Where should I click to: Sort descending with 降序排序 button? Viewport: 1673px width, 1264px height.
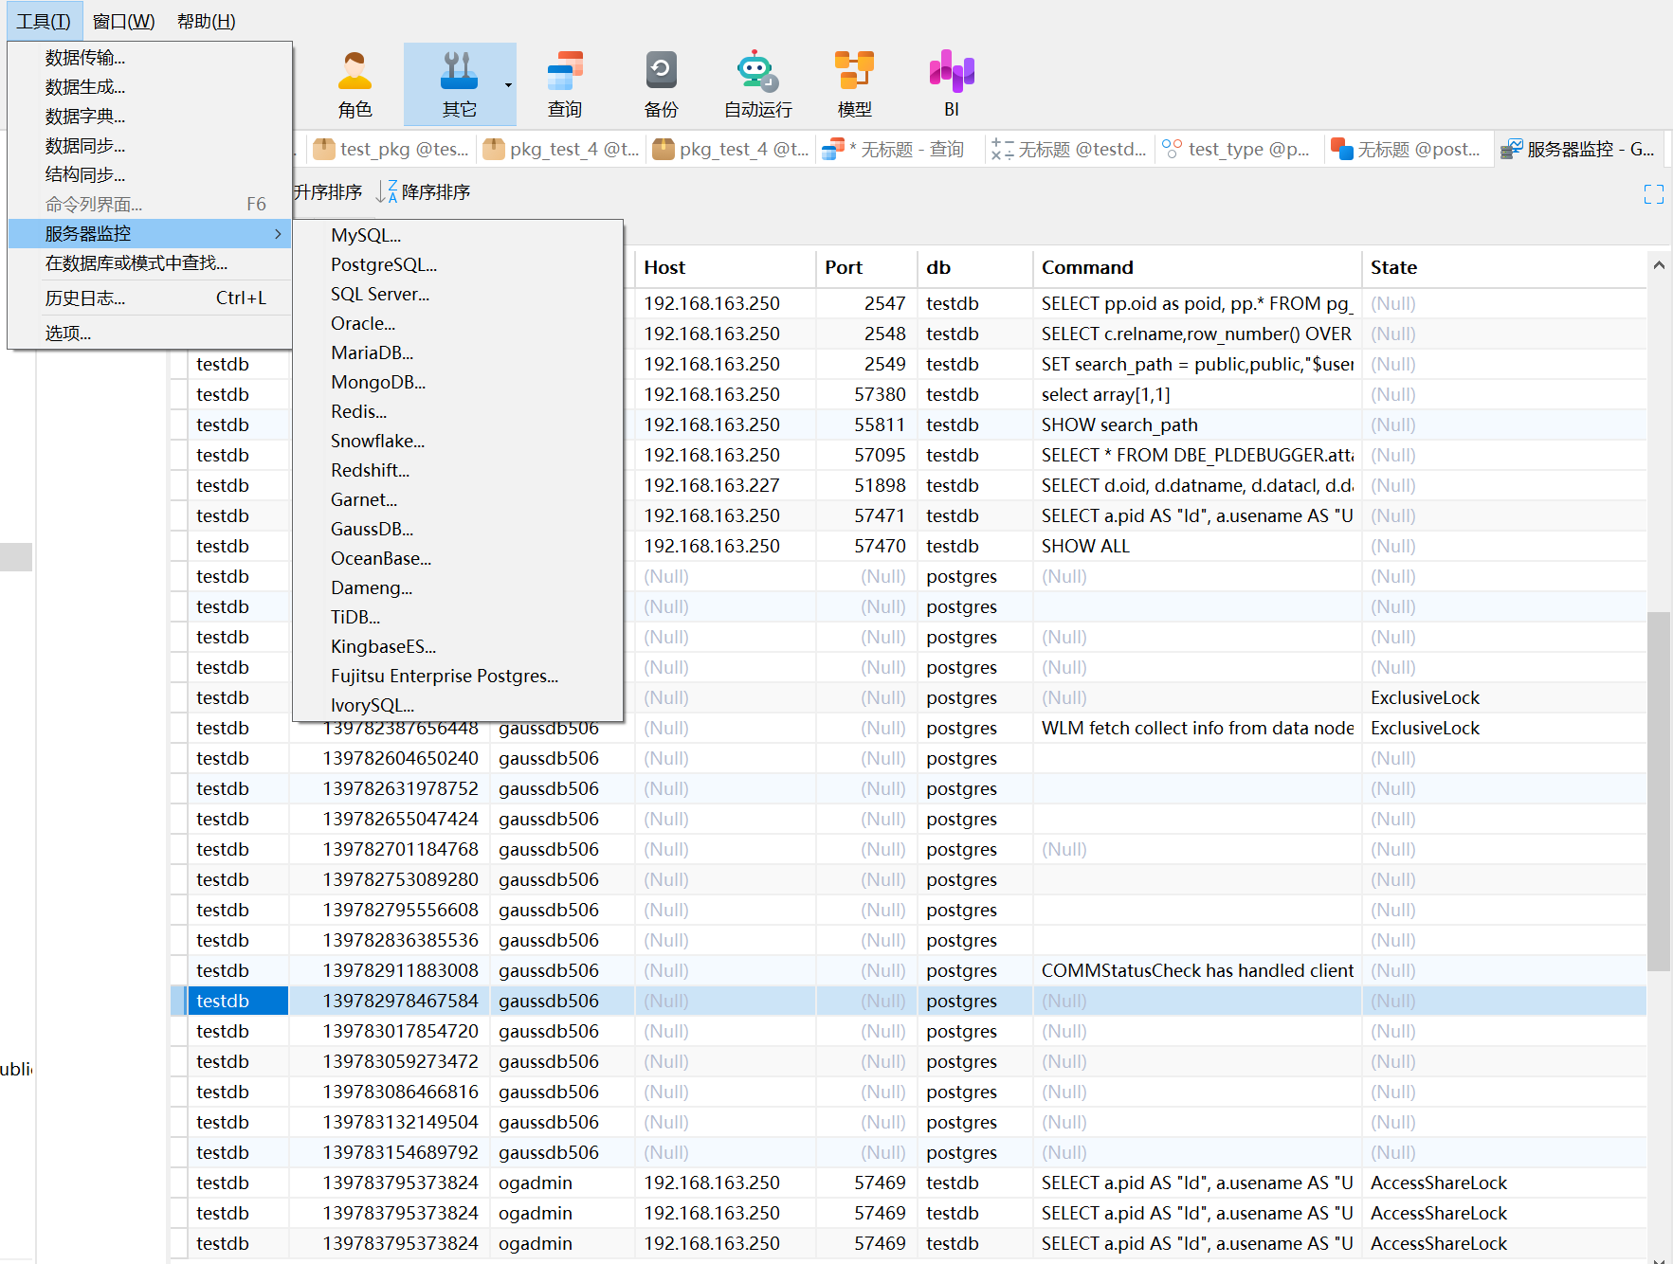(424, 192)
